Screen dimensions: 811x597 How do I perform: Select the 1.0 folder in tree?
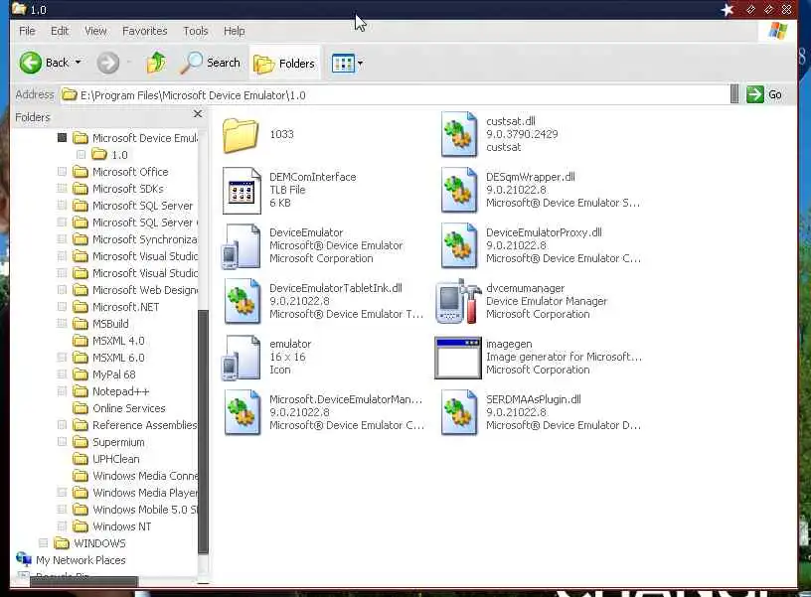119,155
